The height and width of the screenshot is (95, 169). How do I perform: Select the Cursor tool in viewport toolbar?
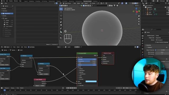click(61, 12)
